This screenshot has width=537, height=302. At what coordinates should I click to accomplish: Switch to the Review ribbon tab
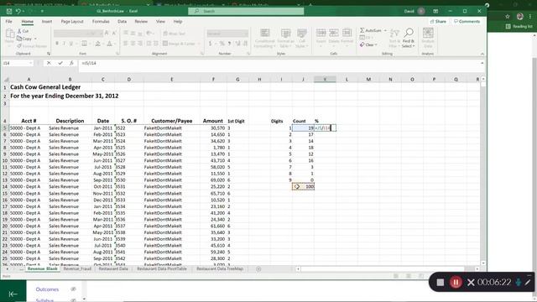[141, 21]
